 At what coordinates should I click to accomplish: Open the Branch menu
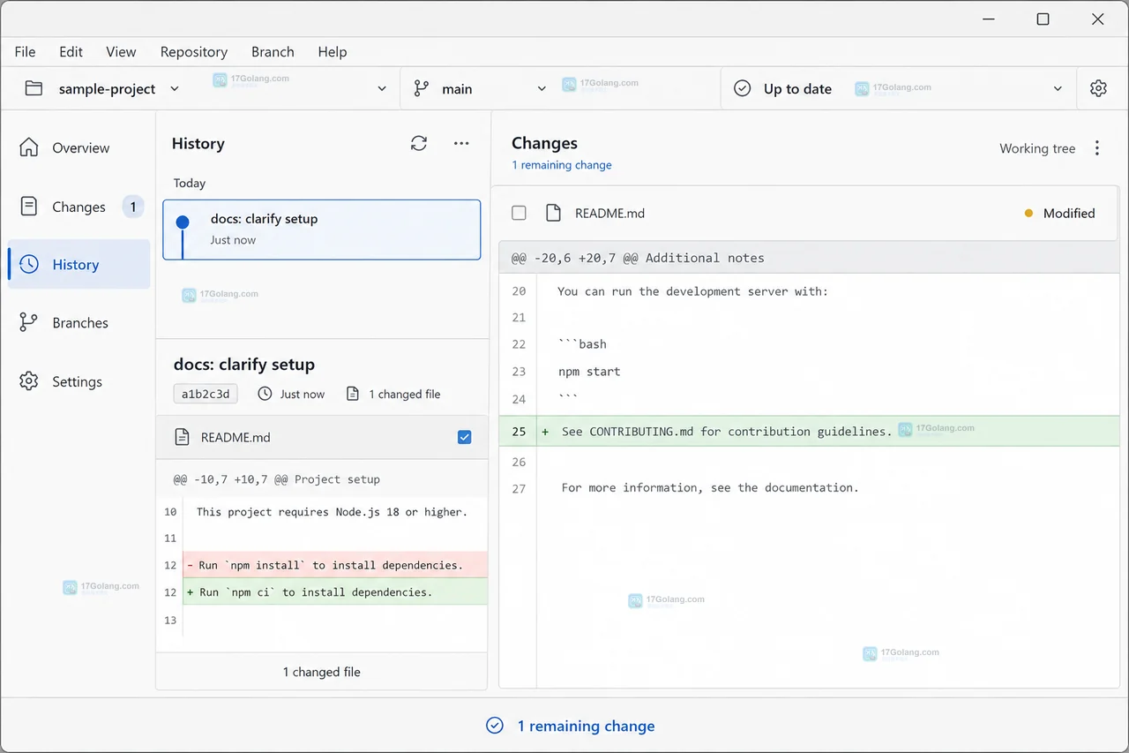273,52
